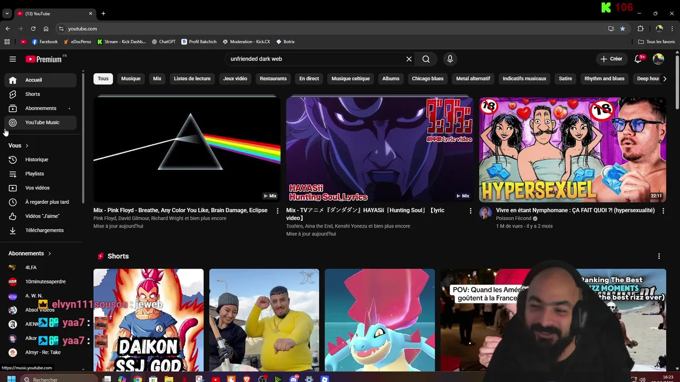Open Tous les favoris bookmarks folder

click(x=657, y=41)
